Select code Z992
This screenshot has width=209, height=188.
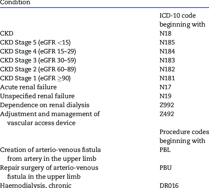pyautogui.click(x=167, y=105)
